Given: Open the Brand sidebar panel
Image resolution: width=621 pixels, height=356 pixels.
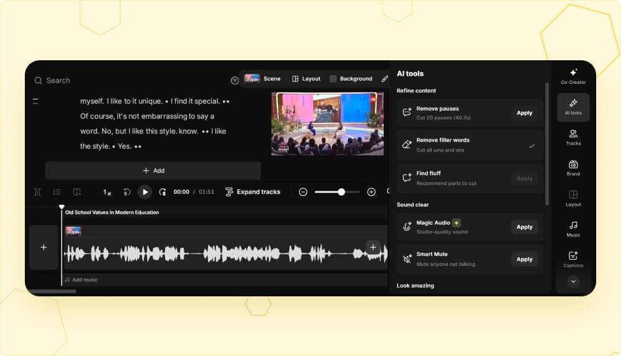Looking at the screenshot, I should click(573, 168).
